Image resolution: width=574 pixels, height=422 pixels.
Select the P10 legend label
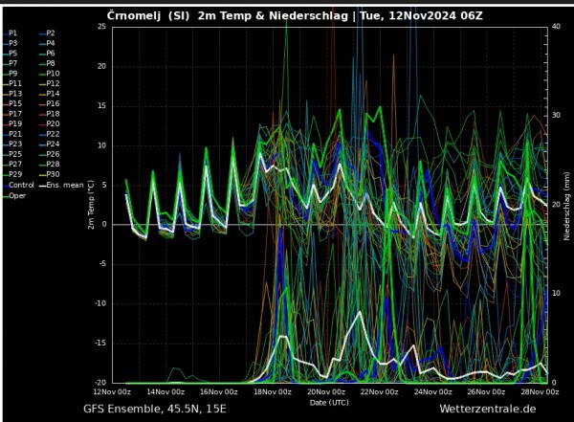point(50,74)
